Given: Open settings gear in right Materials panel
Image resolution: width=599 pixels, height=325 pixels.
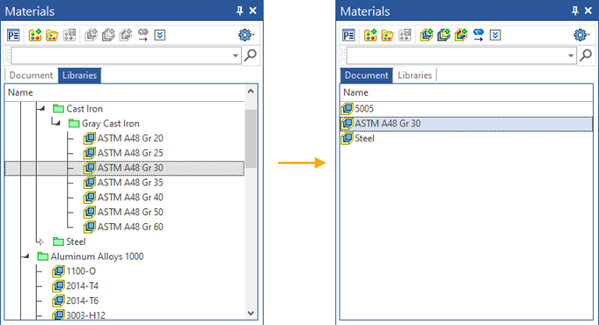Looking at the screenshot, I should pyautogui.click(x=581, y=35).
